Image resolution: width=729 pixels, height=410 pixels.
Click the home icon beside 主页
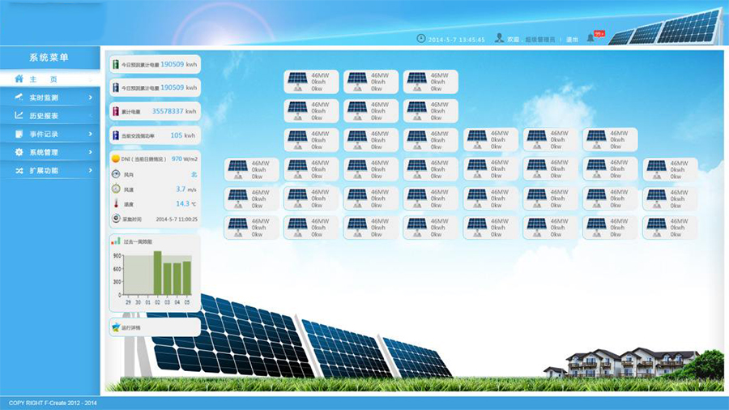19,79
